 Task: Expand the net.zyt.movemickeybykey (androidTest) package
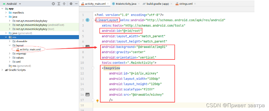point(9,25)
